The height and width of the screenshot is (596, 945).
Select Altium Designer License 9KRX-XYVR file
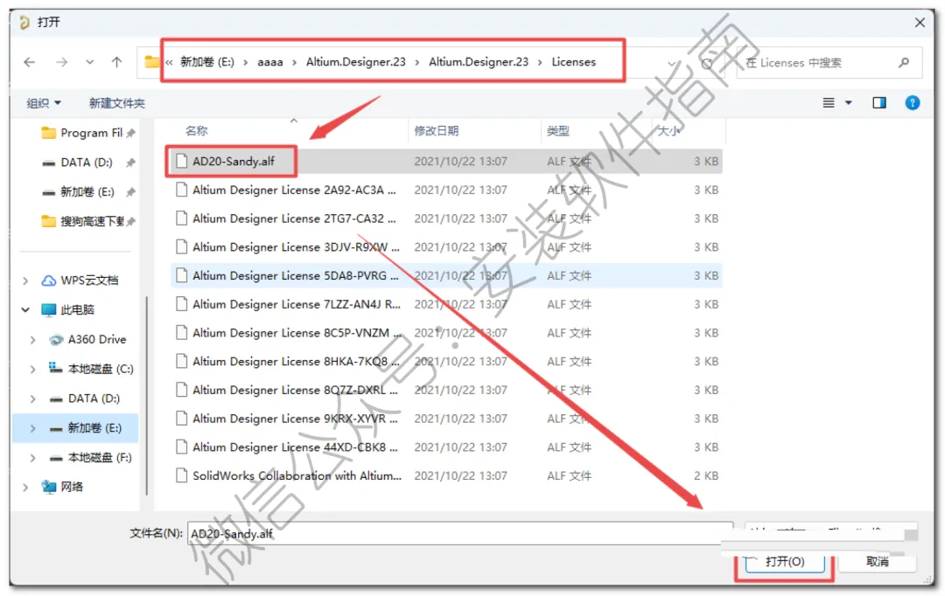coord(446,419)
